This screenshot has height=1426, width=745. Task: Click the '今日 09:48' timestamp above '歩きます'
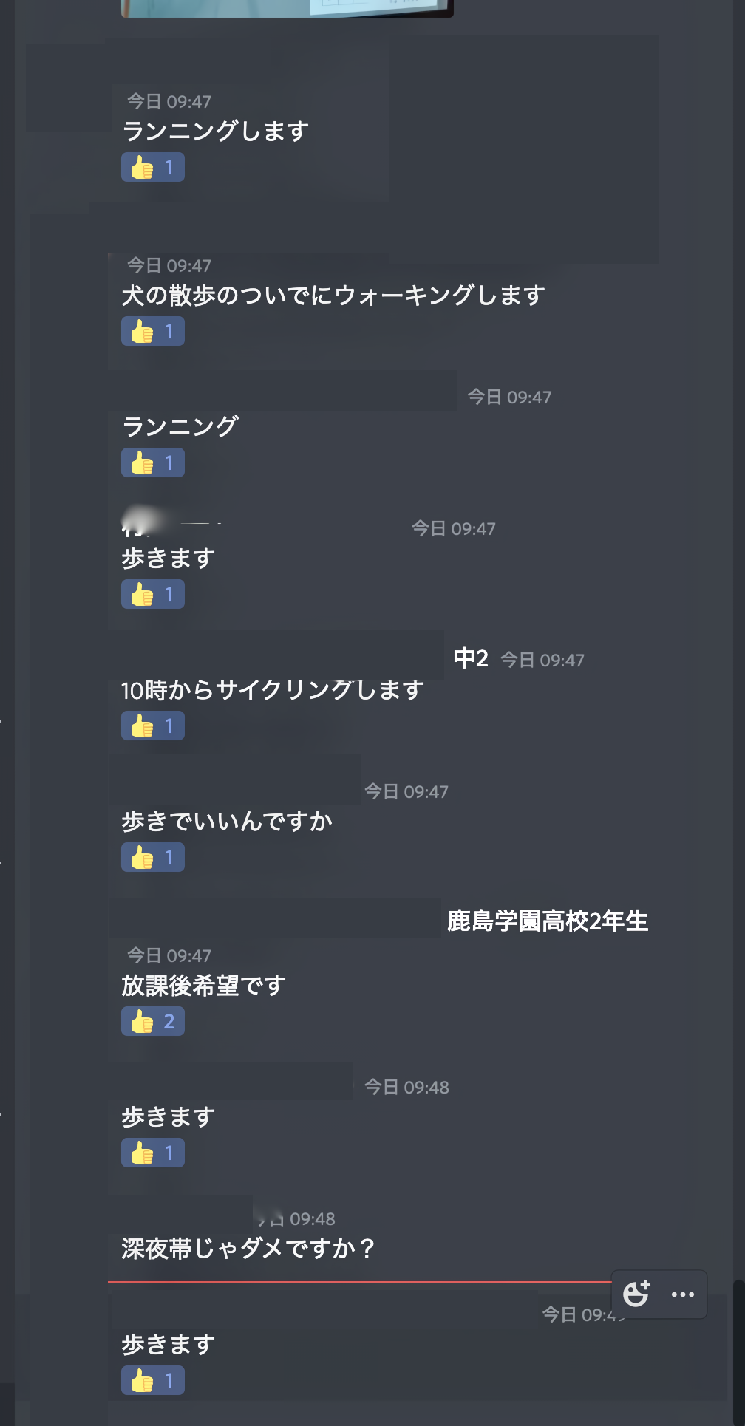click(x=406, y=1088)
